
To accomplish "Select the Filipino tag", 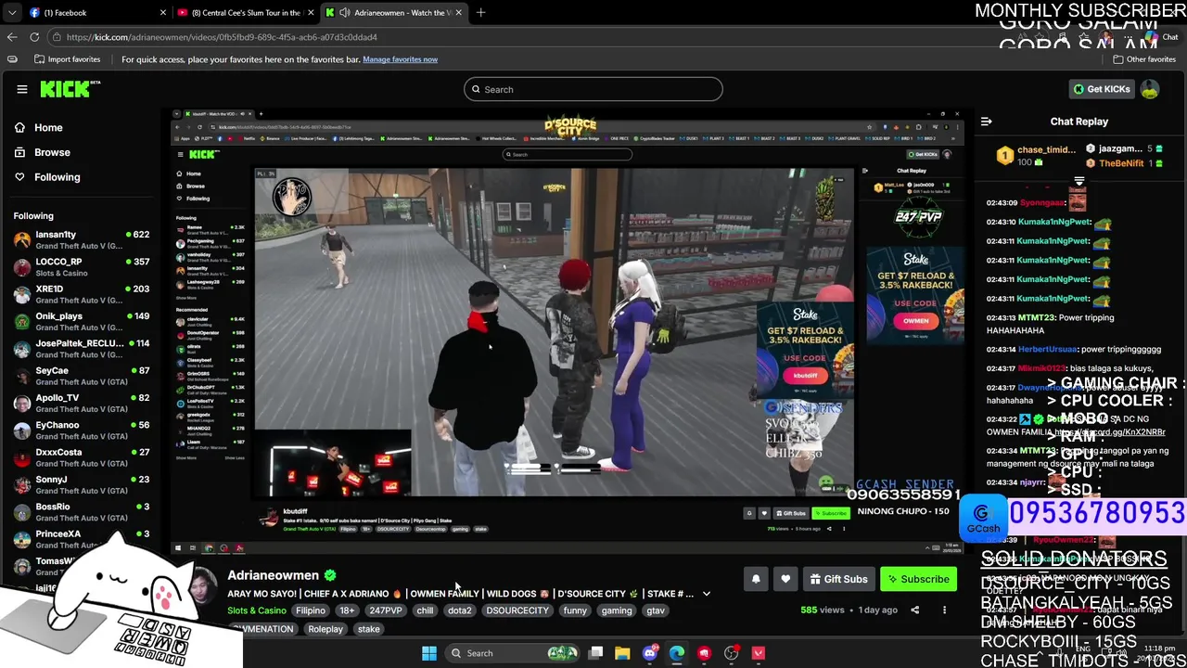I will [x=311, y=610].
